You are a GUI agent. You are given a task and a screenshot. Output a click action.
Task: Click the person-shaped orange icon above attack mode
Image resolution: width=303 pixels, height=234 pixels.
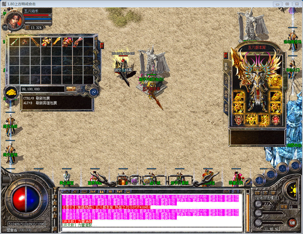click(265, 193)
